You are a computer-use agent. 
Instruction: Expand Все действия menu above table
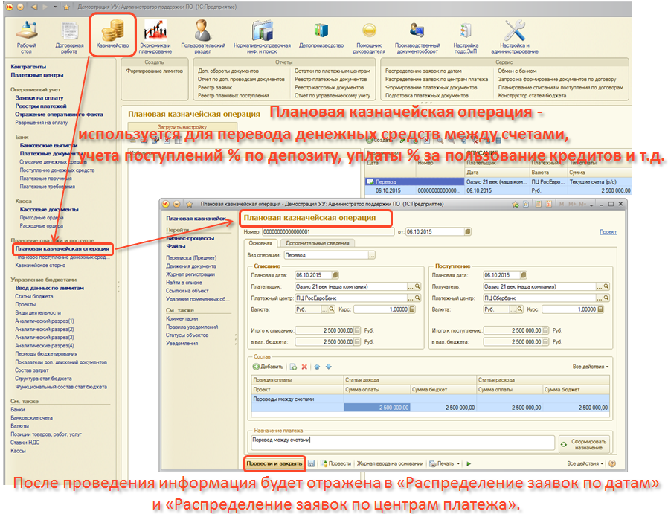[591, 367]
